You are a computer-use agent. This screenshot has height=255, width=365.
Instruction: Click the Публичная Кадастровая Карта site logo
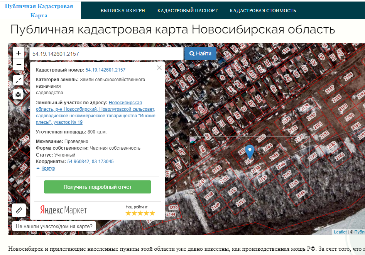point(39,11)
